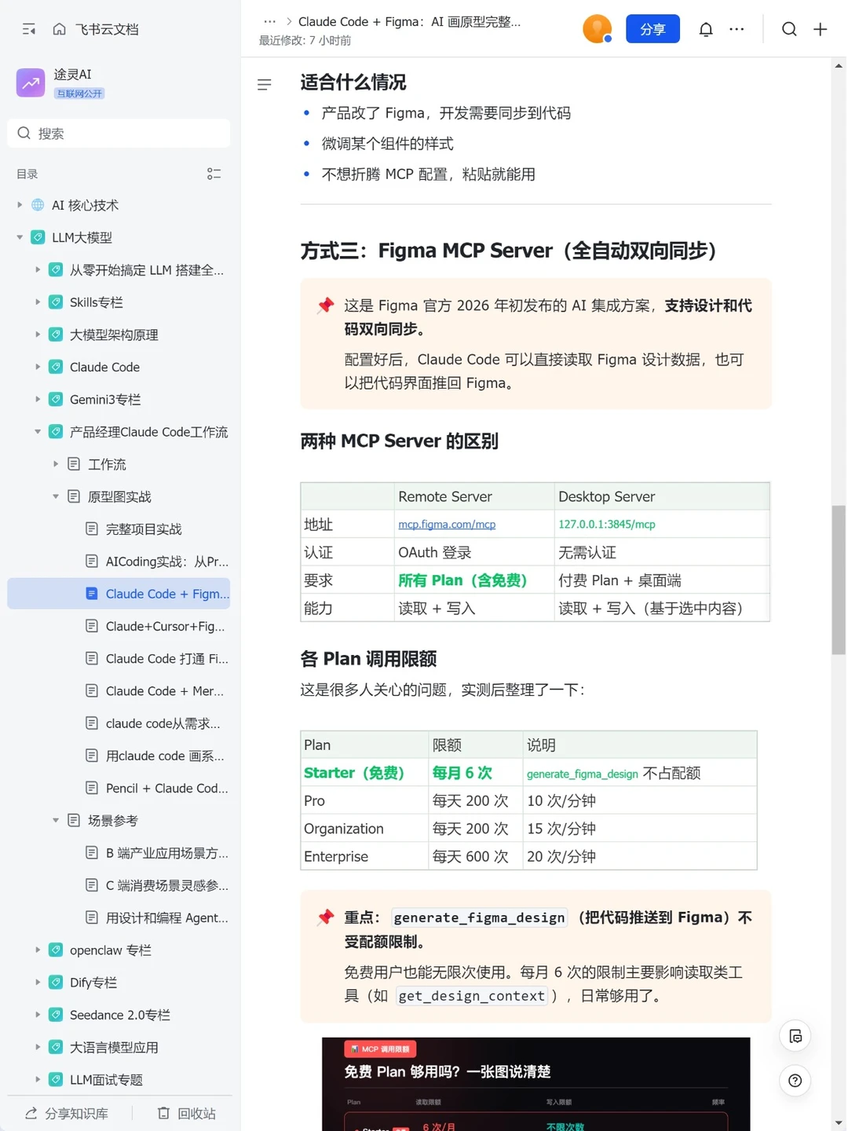Click the inline code get_design_context
Screen dimensions: 848x1131
pyautogui.click(x=471, y=996)
